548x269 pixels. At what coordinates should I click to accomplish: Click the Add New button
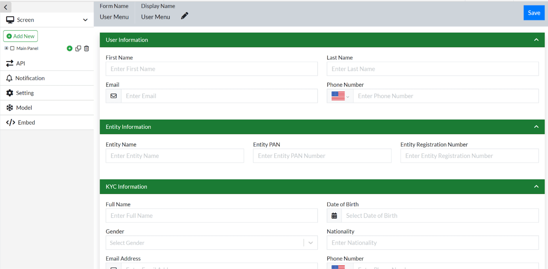pos(21,36)
